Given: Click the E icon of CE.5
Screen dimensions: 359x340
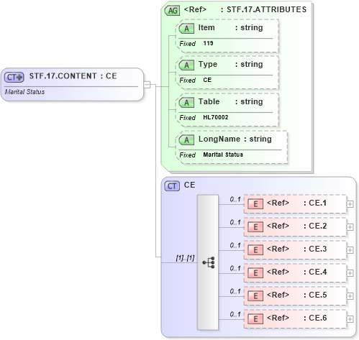Looking at the screenshot, I should pos(255,296).
